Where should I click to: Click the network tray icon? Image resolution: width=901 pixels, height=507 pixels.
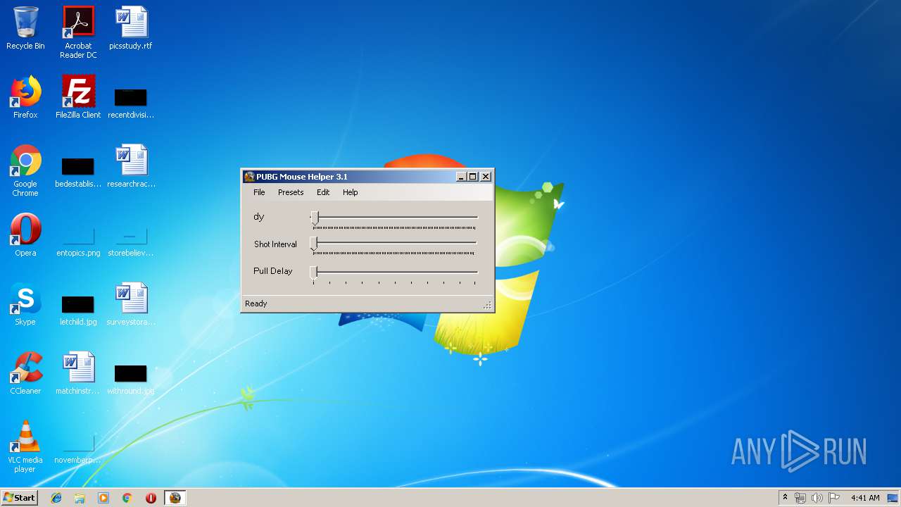800,498
